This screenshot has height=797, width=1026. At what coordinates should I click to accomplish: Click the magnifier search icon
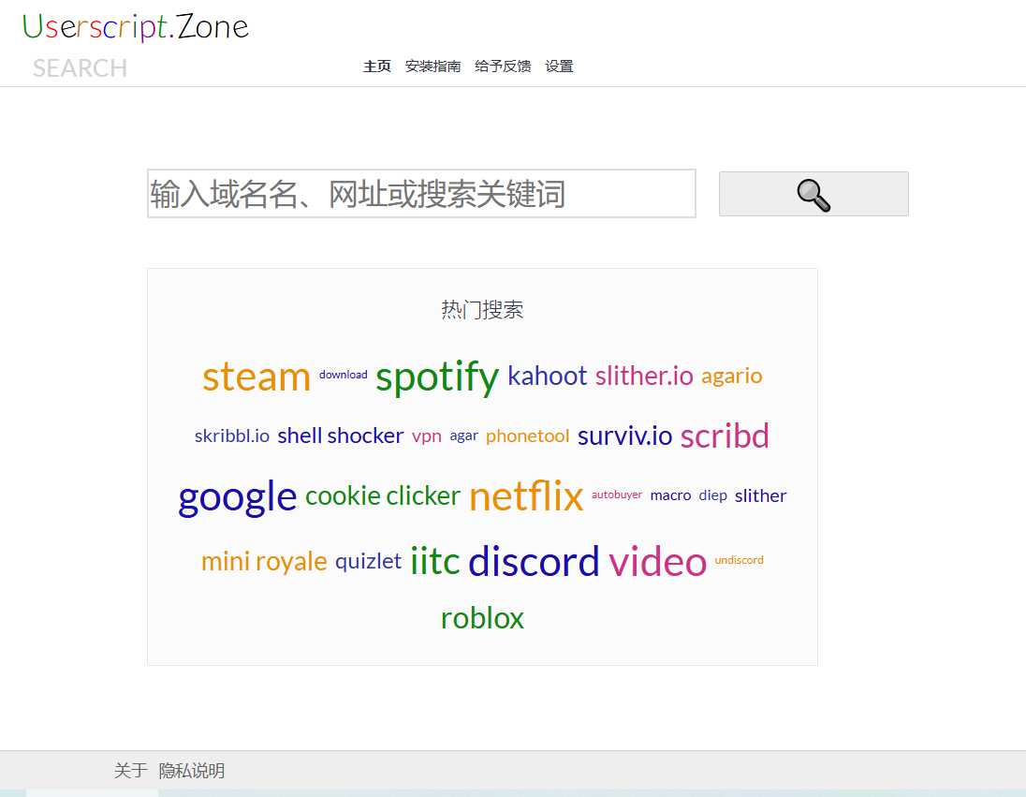pos(813,194)
